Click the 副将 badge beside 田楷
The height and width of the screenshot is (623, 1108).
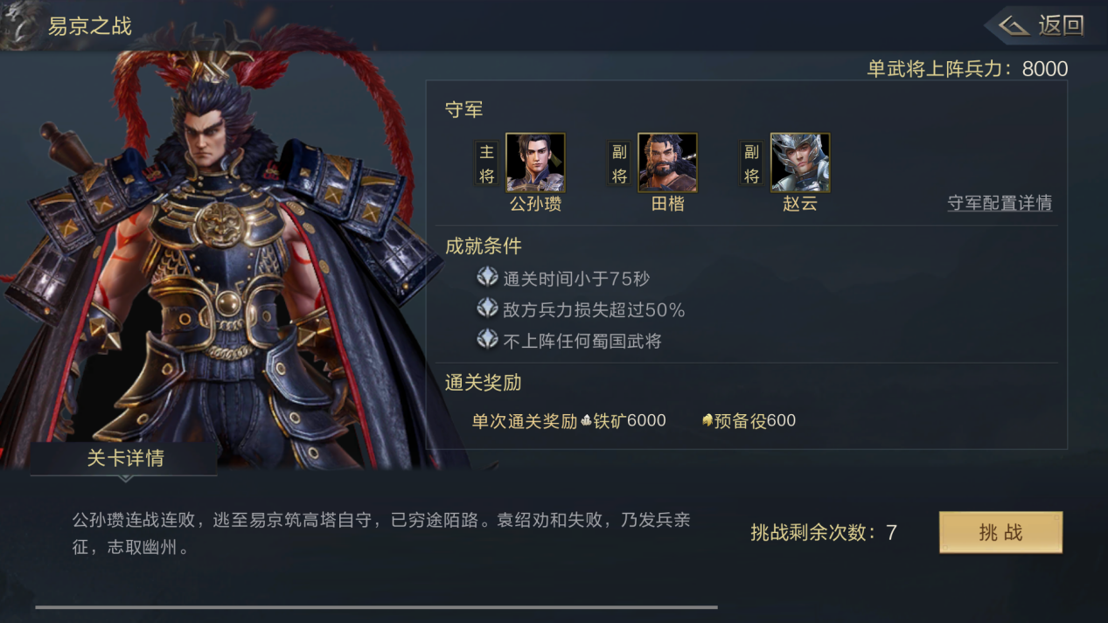[x=619, y=163]
